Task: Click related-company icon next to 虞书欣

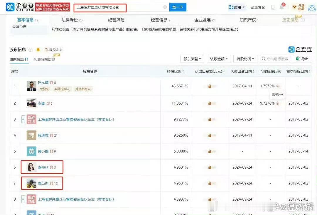Action: [x=52, y=167]
